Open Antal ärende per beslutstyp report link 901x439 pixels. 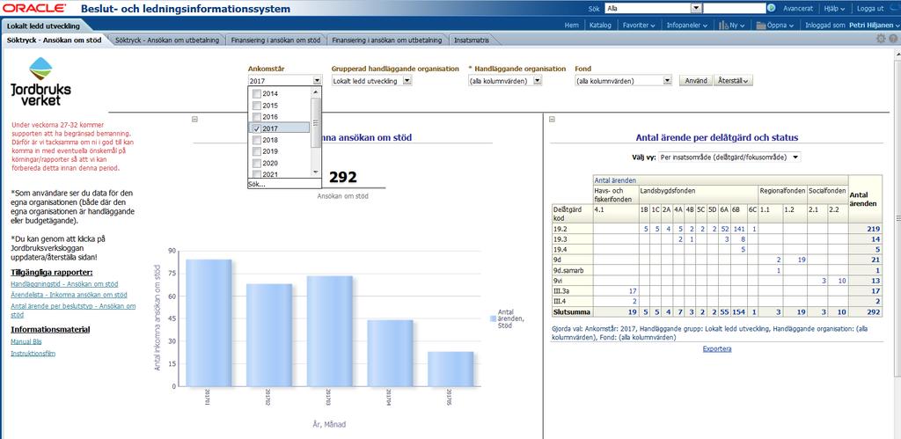click(x=74, y=311)
